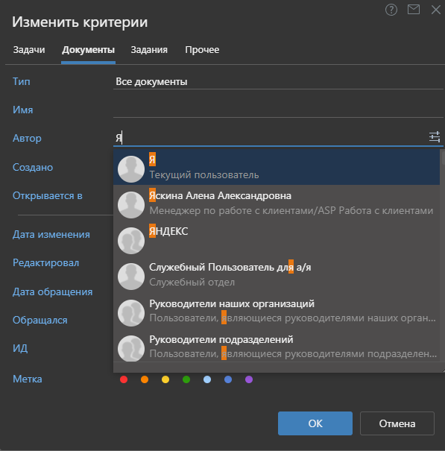Select 'Я Текущий пользователь' suggestion
445x451 pixels.
pos(277,167)
